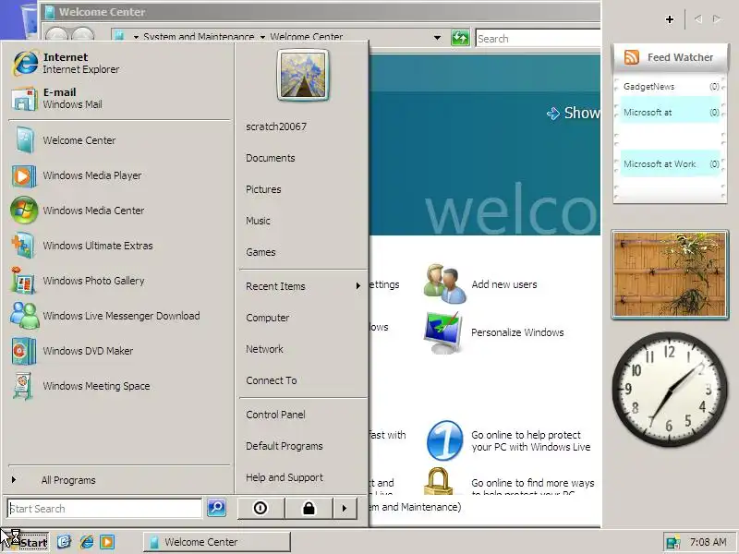This screenshot has height=554, width=739.
Task: Expand shutdown options arrow next to lock
Action: 345,508
